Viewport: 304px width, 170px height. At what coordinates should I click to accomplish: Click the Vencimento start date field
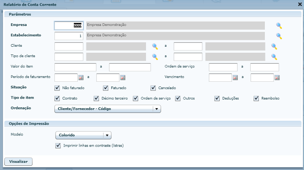click(220, 78)
